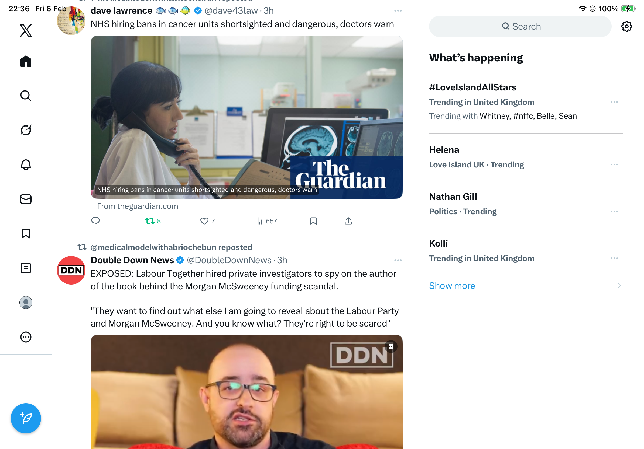Image resolution: width=644 pixels, height=449 pixels.
Task: Open trends settings gear icon
Action: [x=626, y=26]
